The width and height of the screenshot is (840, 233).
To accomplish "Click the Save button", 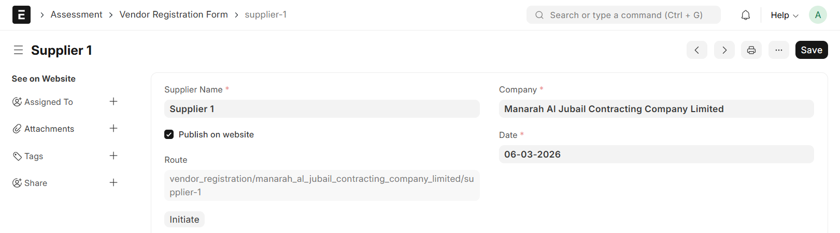I will [x=811, y=50].
